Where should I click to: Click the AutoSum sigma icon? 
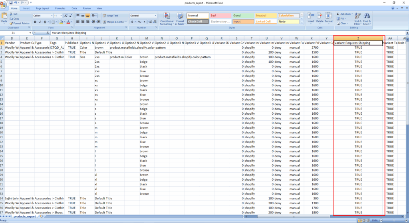click(338, 14)
